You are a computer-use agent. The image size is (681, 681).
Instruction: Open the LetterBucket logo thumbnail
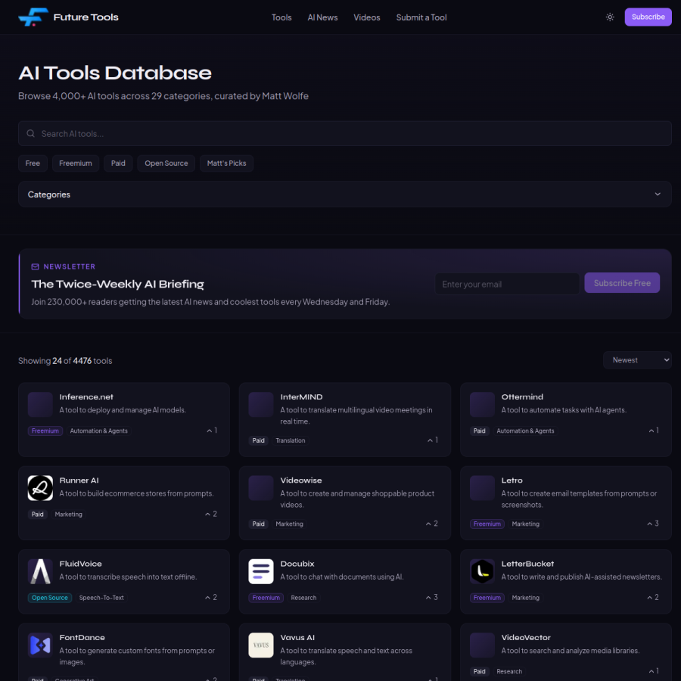pyautogui.click(x=482, y=571)
